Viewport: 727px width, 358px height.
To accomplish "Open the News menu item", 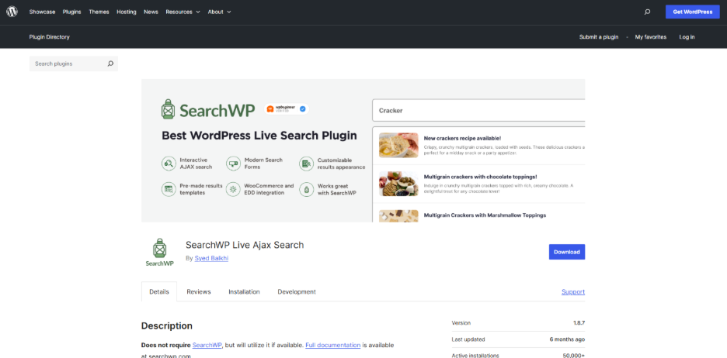I will tap(151, 12).
